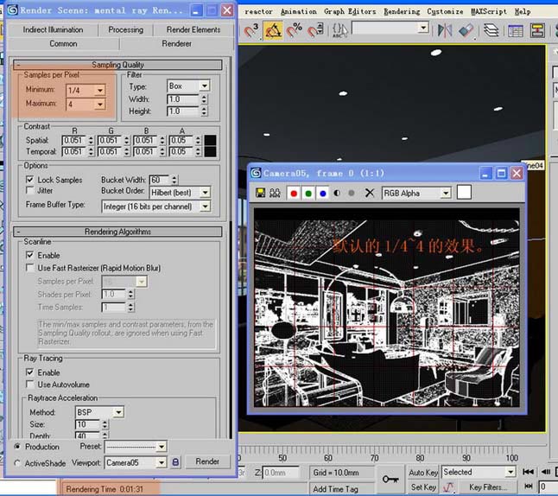The height and width of the screenshot is (496, 558).
Task: Save bitmap in Camera05 frame window
Action: tap(261, 193)
